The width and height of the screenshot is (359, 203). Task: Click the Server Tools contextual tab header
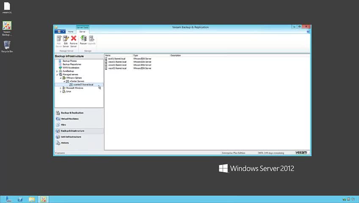click(83, 27)
